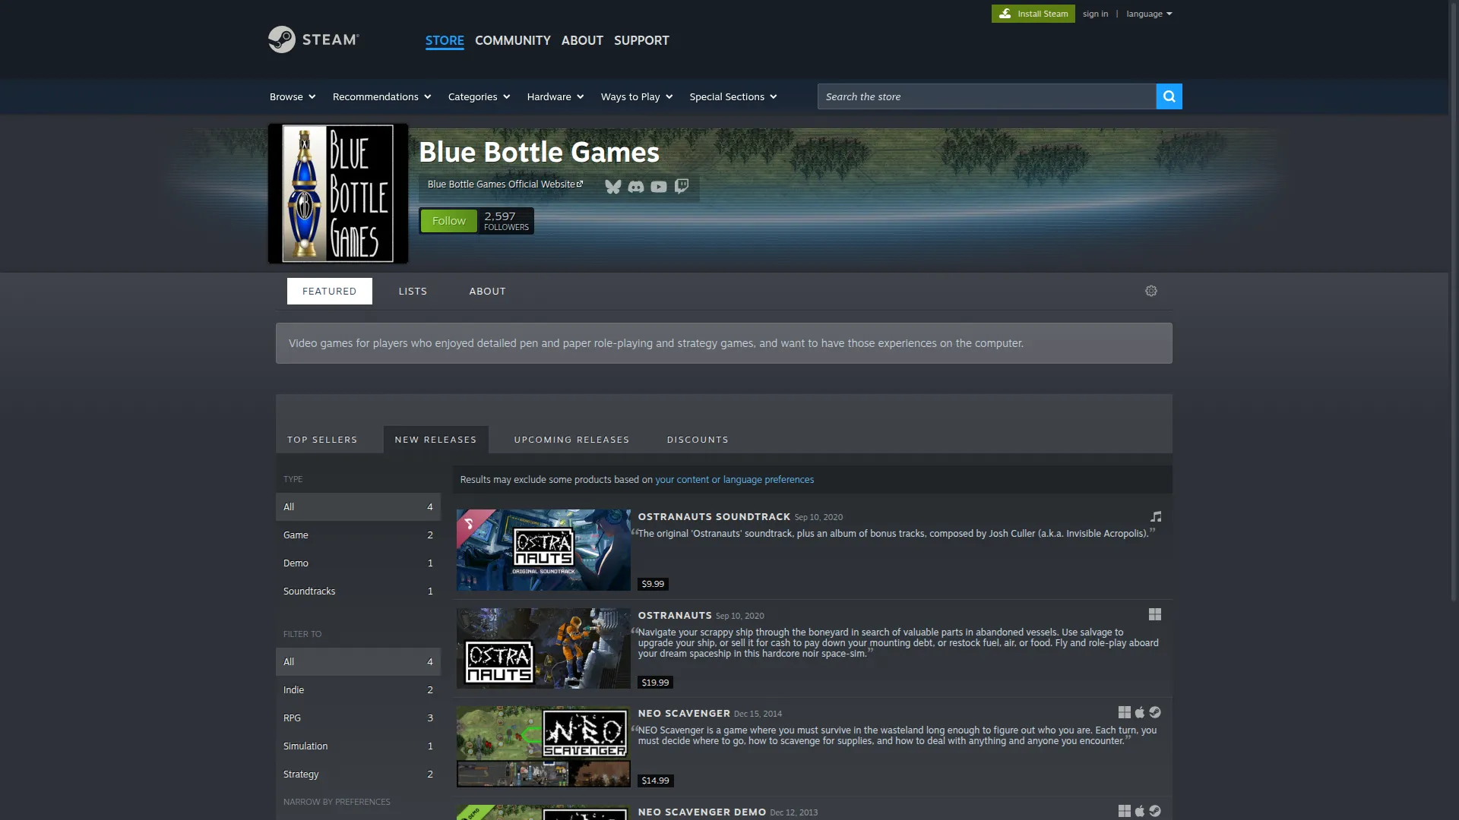Click the $14.99 NEO Scavenger price
Screen dimensions: 1459x820
coord(655,781)
